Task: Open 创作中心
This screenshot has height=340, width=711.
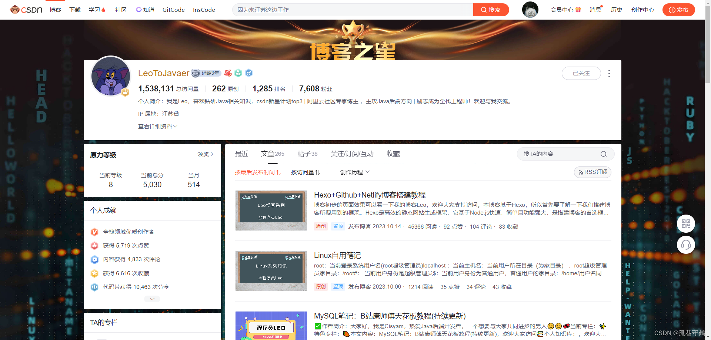Action: click(642, 10)
